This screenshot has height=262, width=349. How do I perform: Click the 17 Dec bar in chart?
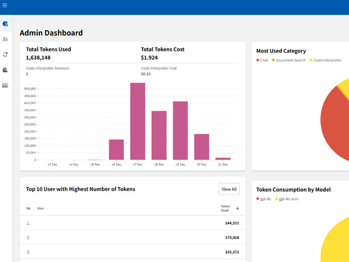click(138, 122)
